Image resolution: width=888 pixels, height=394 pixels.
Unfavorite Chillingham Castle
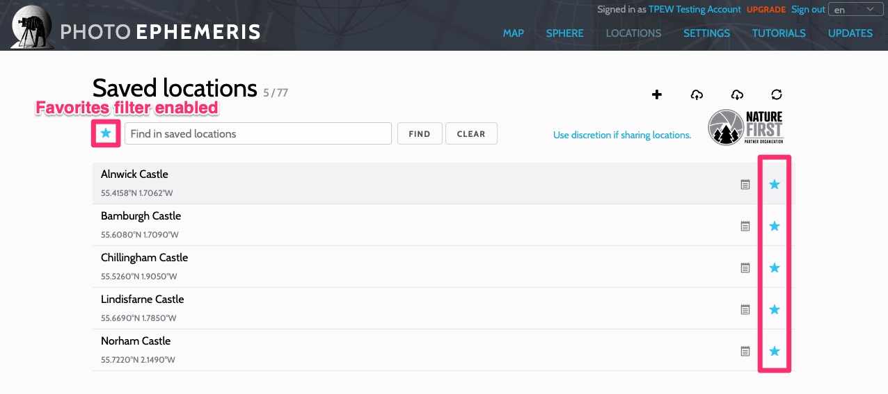(x=775, y=268)
